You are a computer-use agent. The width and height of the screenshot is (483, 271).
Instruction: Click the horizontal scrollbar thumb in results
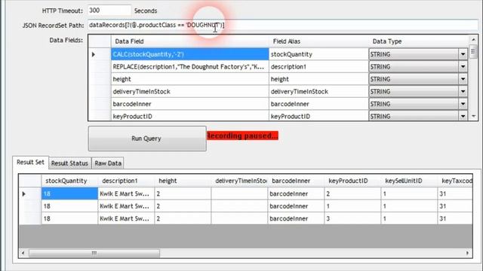(x=94, y=253)
